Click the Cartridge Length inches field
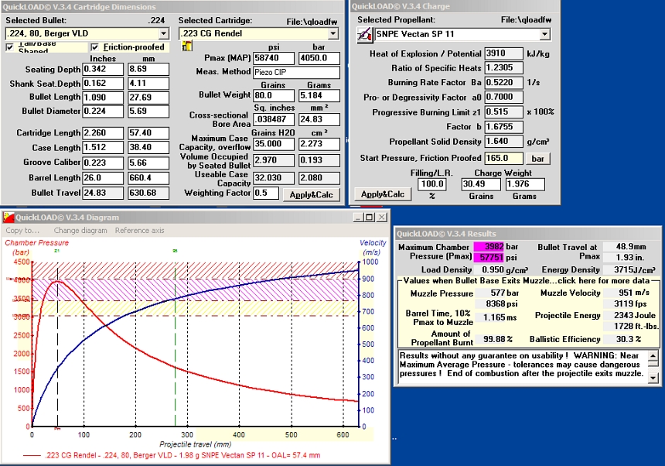 (x=103, y=133)
